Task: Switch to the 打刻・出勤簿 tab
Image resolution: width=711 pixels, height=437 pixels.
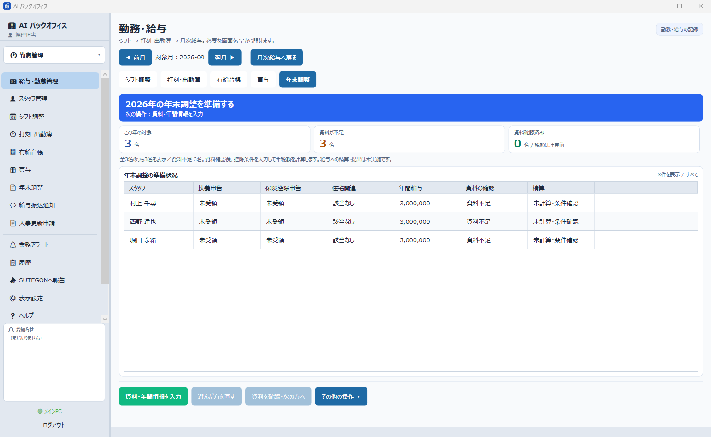Action: (184, 80)
